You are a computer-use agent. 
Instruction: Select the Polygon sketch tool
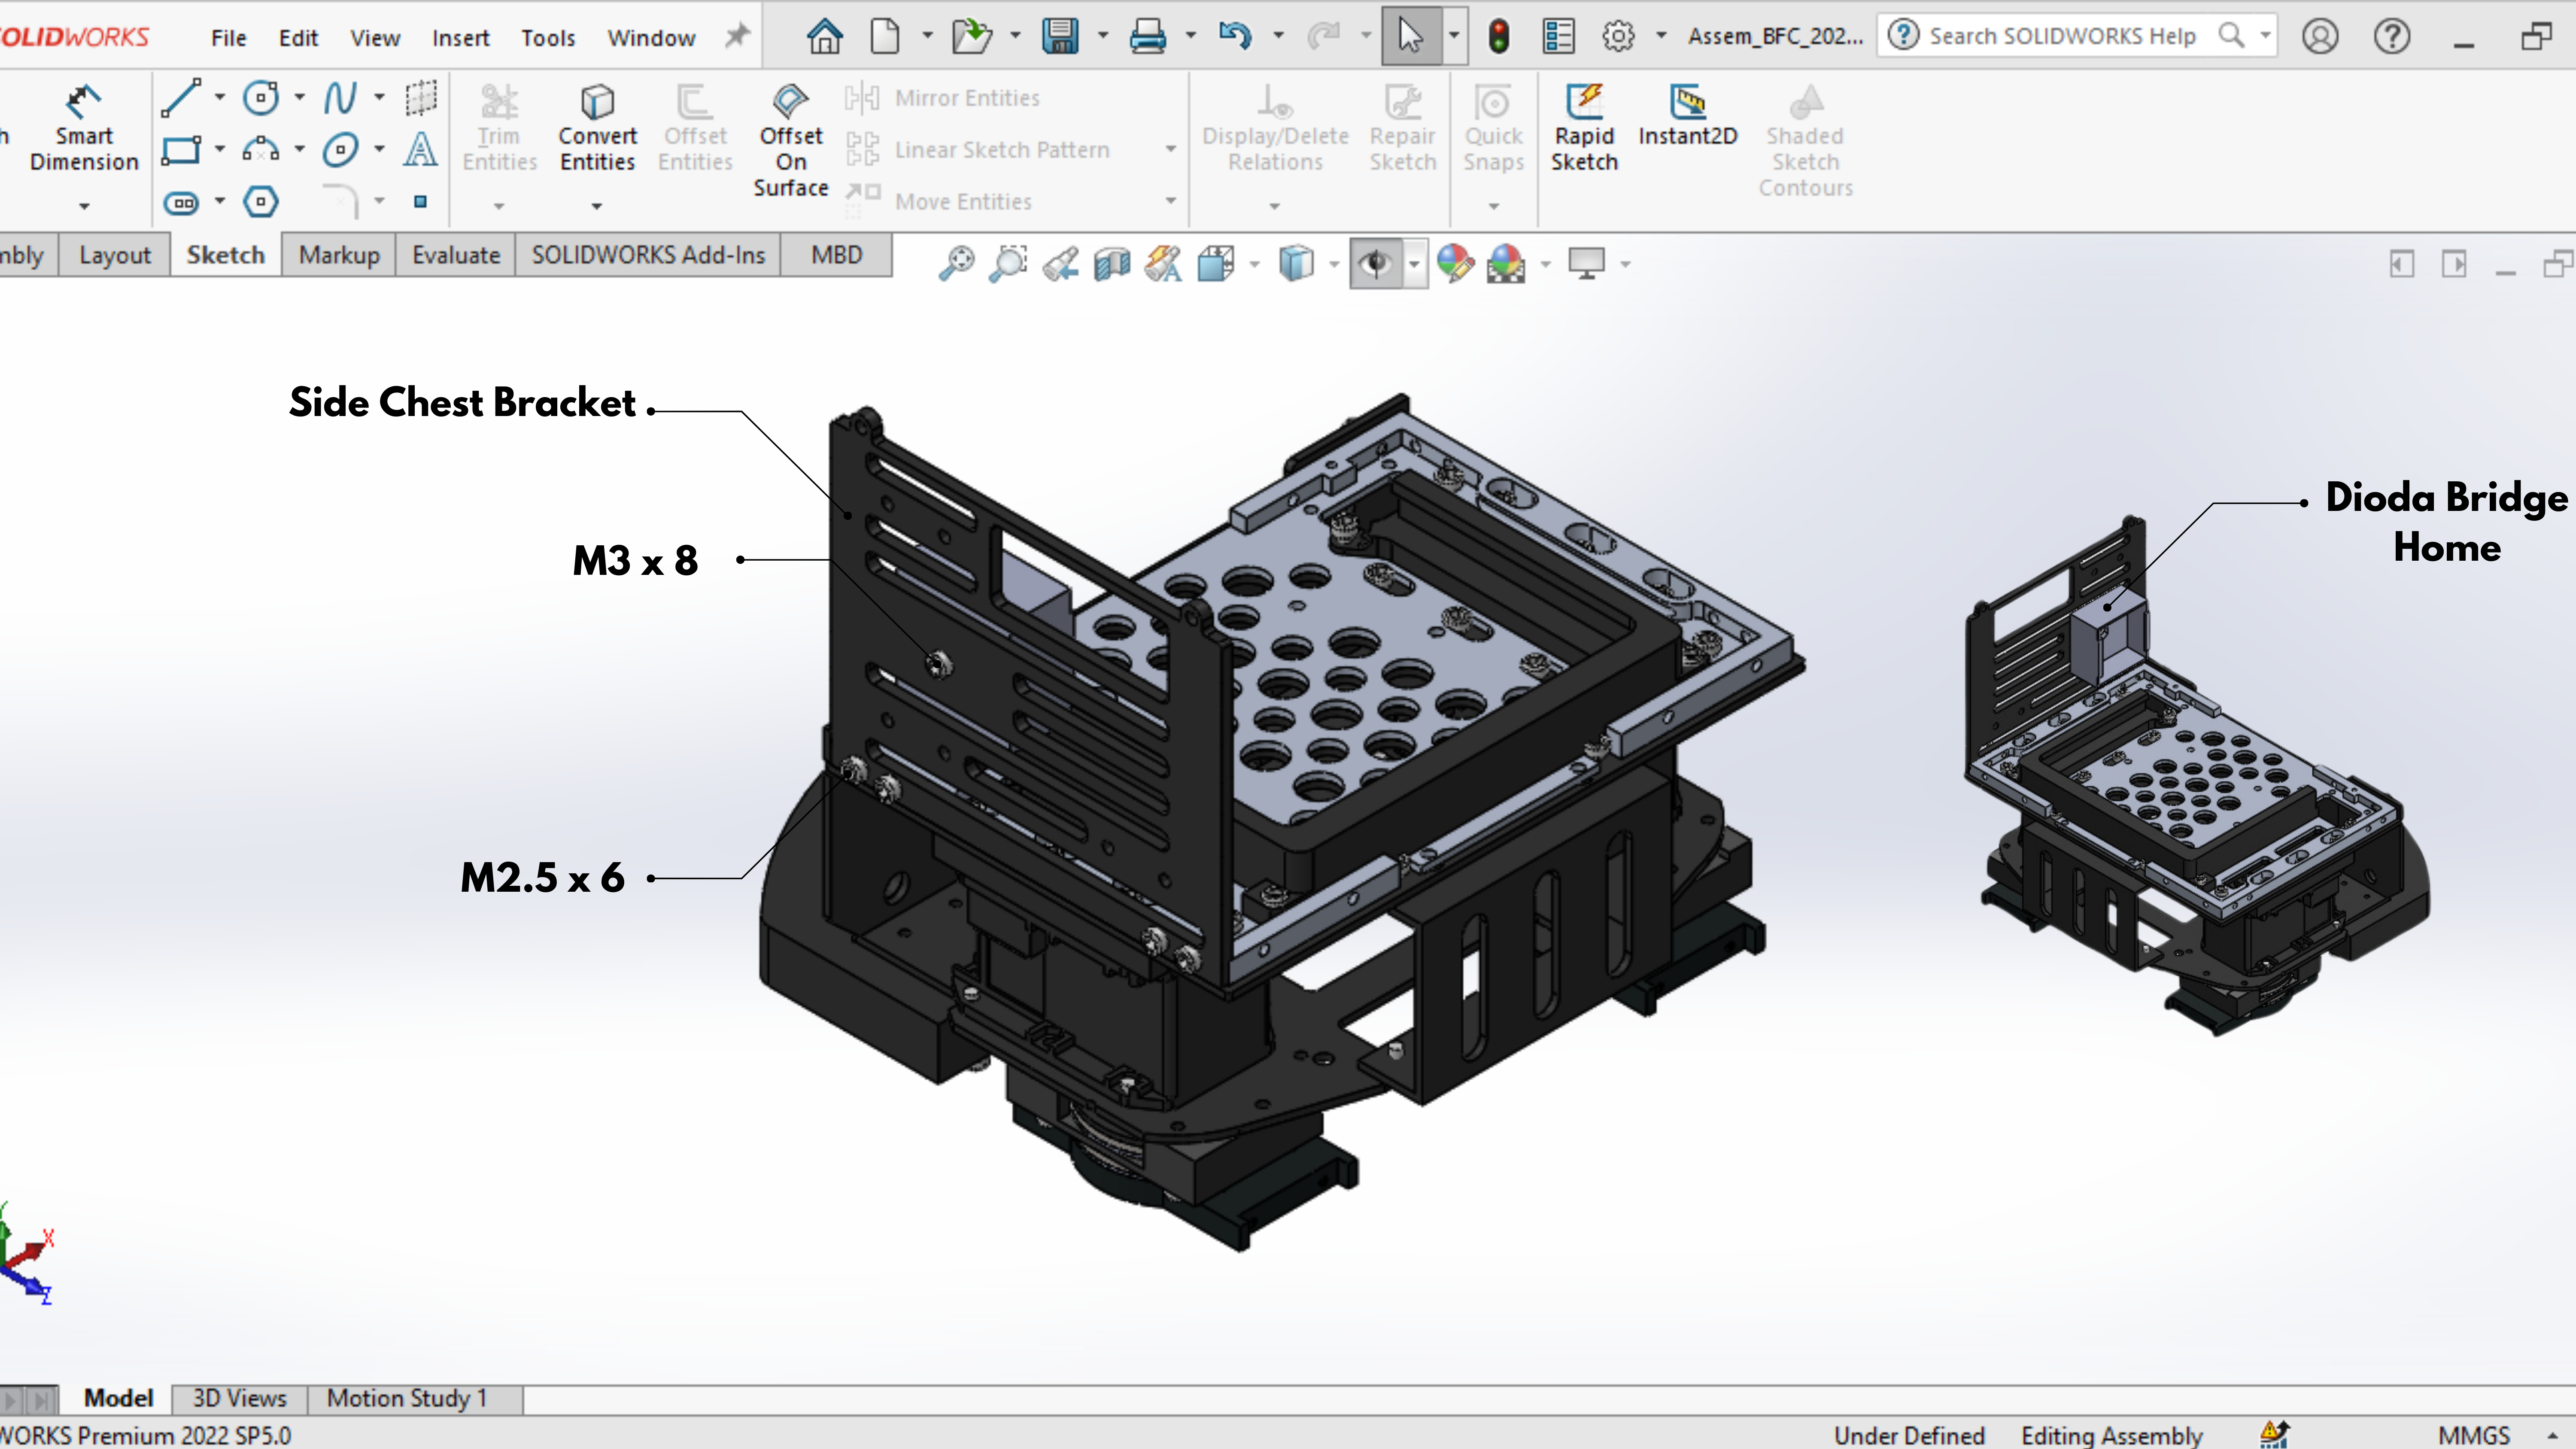[261, 202]
